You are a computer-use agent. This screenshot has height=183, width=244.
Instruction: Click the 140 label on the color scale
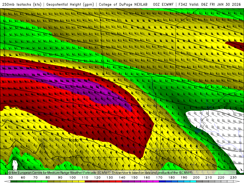tap(122, 178)
